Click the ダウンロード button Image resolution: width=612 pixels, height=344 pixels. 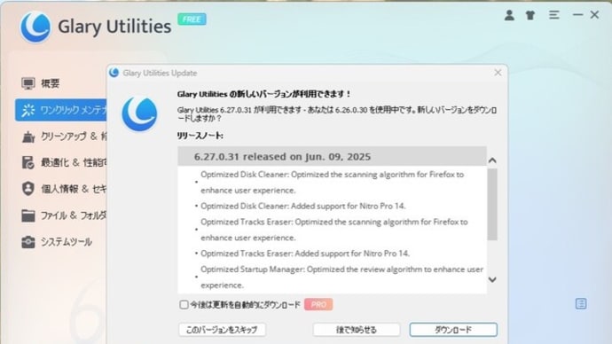(x=453, y=330)
